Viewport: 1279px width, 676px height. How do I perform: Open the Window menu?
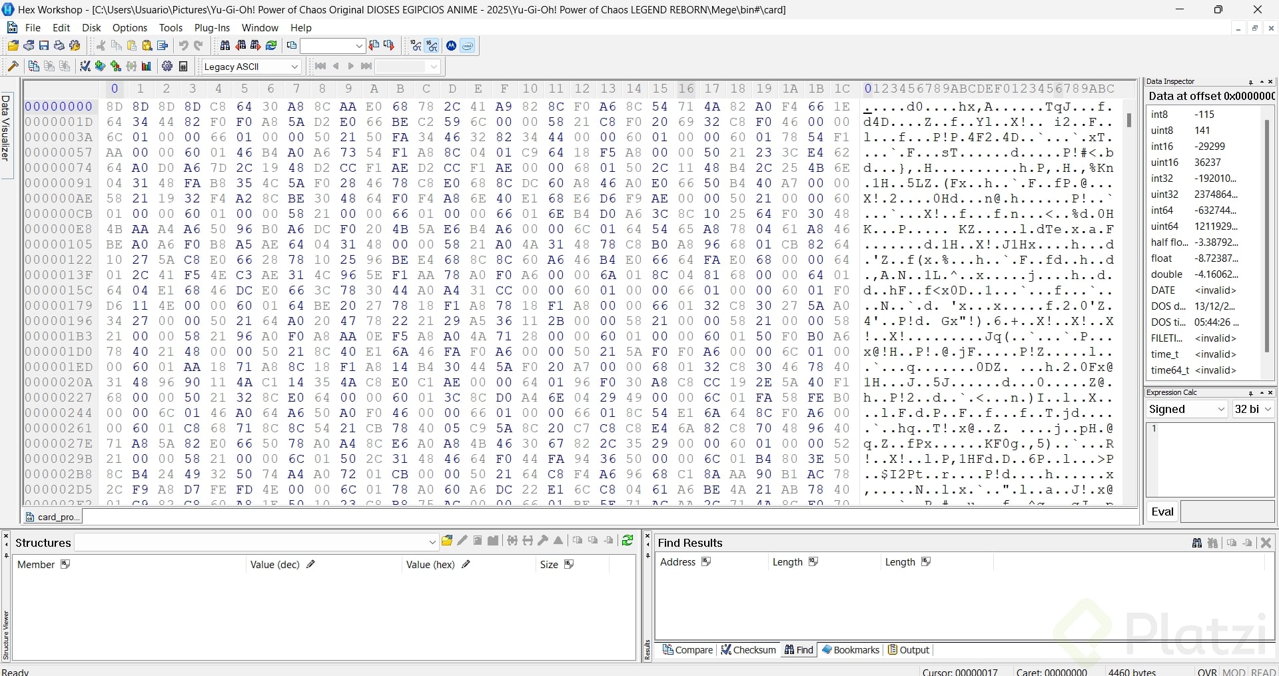pyautogui.click(x=260, y=28)
